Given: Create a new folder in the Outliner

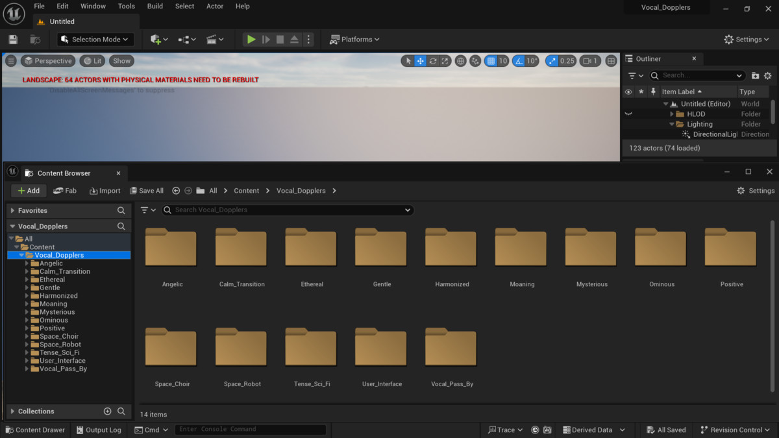Looking at the screenshot, I should 755,75.
